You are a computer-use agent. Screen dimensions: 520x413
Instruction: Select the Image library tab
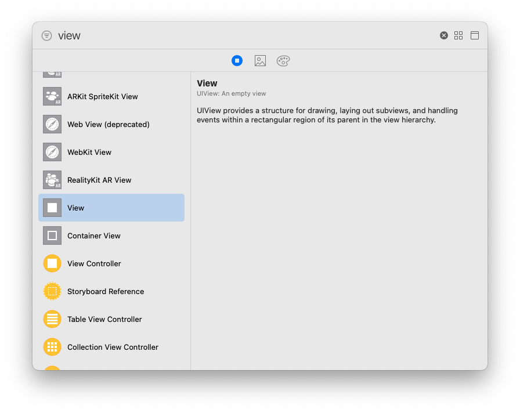[x=261, y=61]
